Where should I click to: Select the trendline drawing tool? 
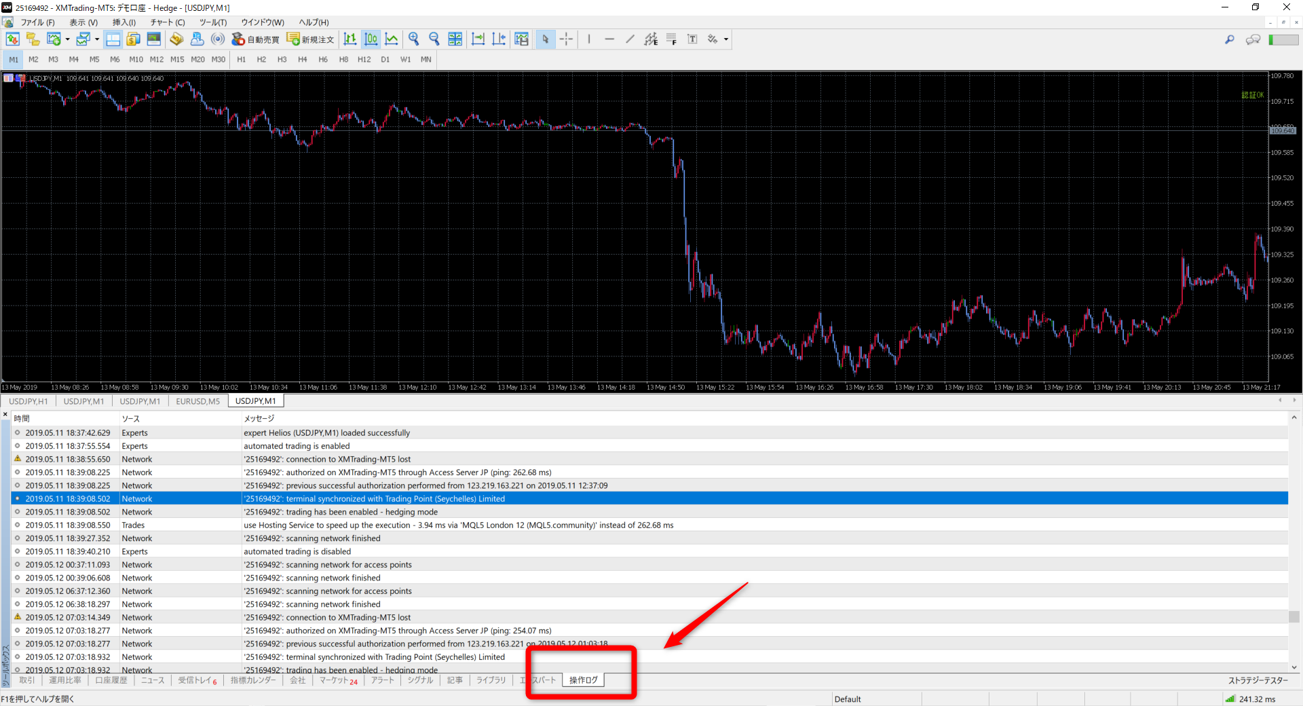click(x=630, y=39)
